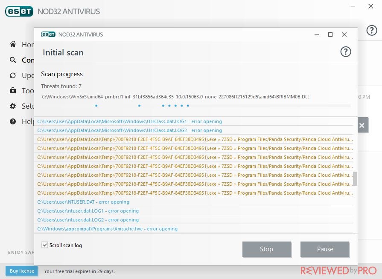Minimize the Initial scan dialog

[317, 35]
